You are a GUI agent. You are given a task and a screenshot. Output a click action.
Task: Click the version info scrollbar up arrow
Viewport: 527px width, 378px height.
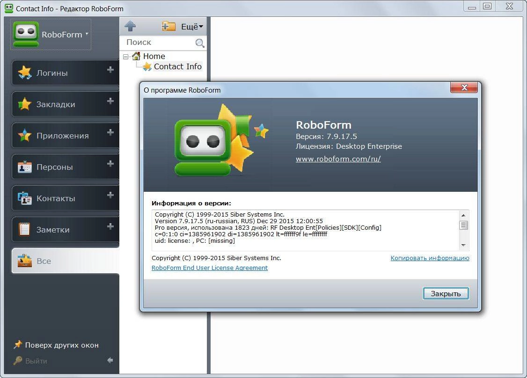click(x=463, y=215)
